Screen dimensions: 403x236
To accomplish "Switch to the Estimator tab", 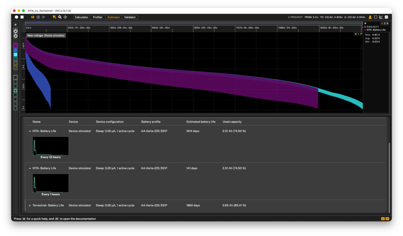I will coord(114,17).
